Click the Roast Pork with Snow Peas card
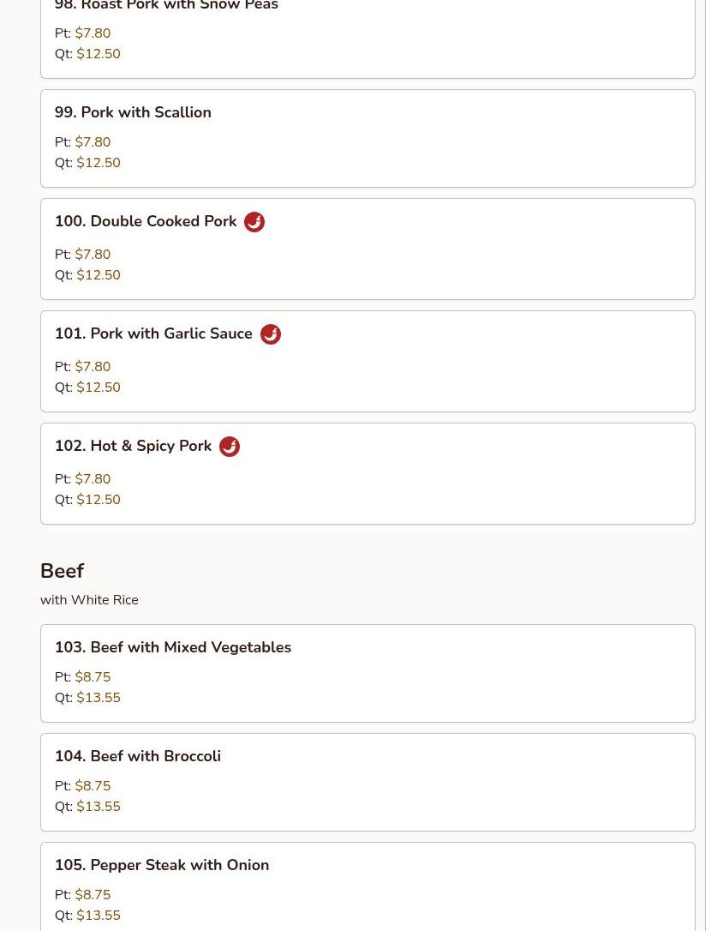Viewport: 723px width, 931px height. tap(367, 36)
